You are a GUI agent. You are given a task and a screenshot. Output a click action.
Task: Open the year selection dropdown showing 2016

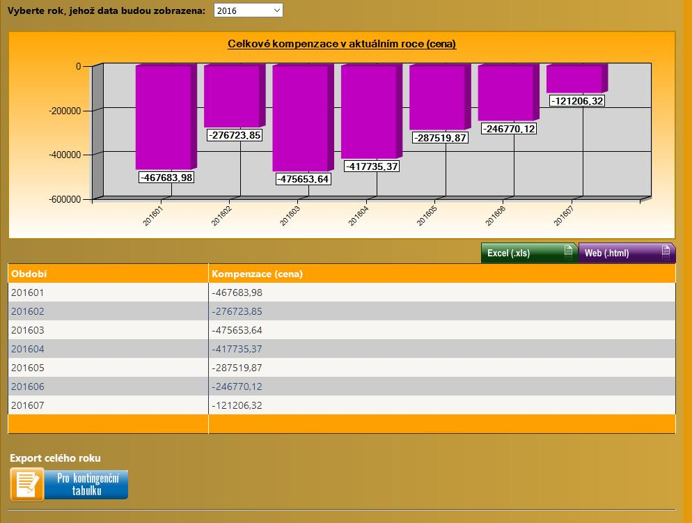[x=248, y=10]
